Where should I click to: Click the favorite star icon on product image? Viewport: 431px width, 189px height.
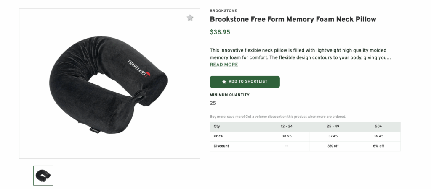tap(190, 18)
